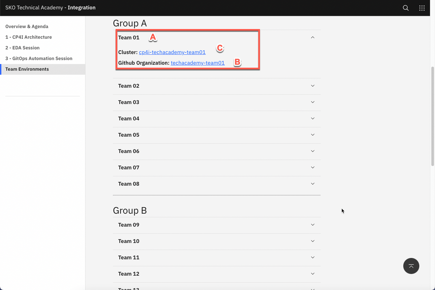Viewport: 435px width, 290px height.
Task: Open 1 - CP4I Architecture section
Action: click(29, 37)
